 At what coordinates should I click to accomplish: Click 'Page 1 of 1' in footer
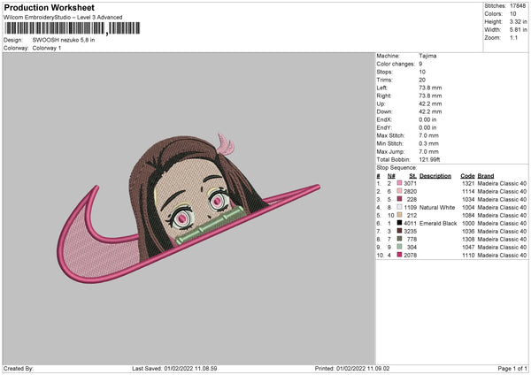click(x=512, y=368)
